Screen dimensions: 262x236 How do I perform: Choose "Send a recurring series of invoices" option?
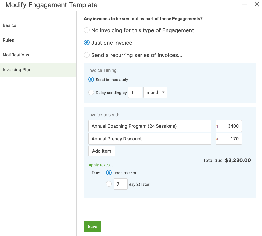pos(87,55)
